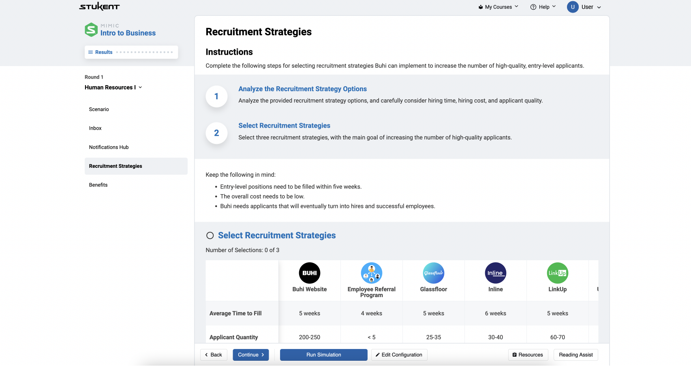Switch to the Benefits section
The image size is (691, 366).
pyautogui.click(x=98, y=185)
